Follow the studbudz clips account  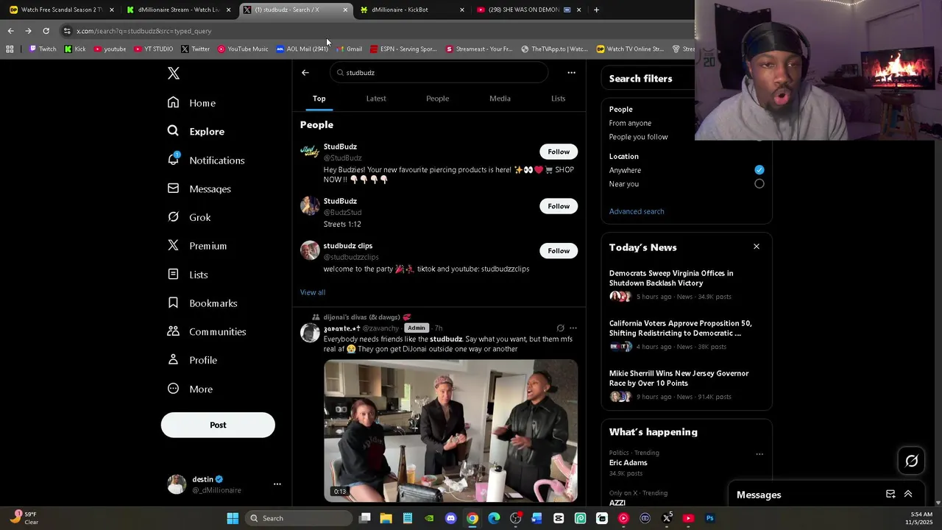click(x=559, y=250)
